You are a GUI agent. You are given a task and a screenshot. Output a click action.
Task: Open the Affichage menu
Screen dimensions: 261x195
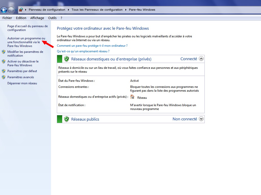click(x=37, y=18)
